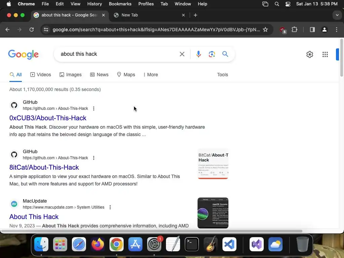
Task: Open System Settings from the Dock
Action: point(154,244)
